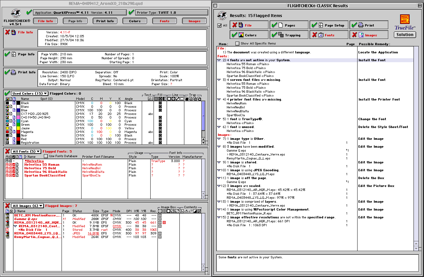This screenshot has height=277, width=424.
Task: Toggle the File category filter in Results
Action: 249,25
